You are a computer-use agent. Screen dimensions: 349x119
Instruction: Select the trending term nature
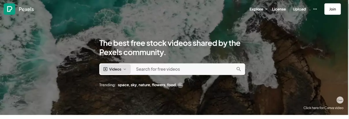(144, 85)
